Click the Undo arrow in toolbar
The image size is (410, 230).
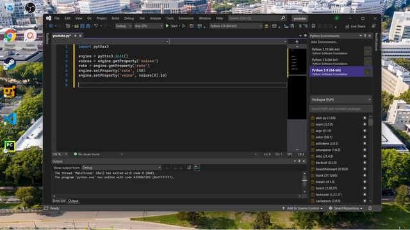coord(96,26)
